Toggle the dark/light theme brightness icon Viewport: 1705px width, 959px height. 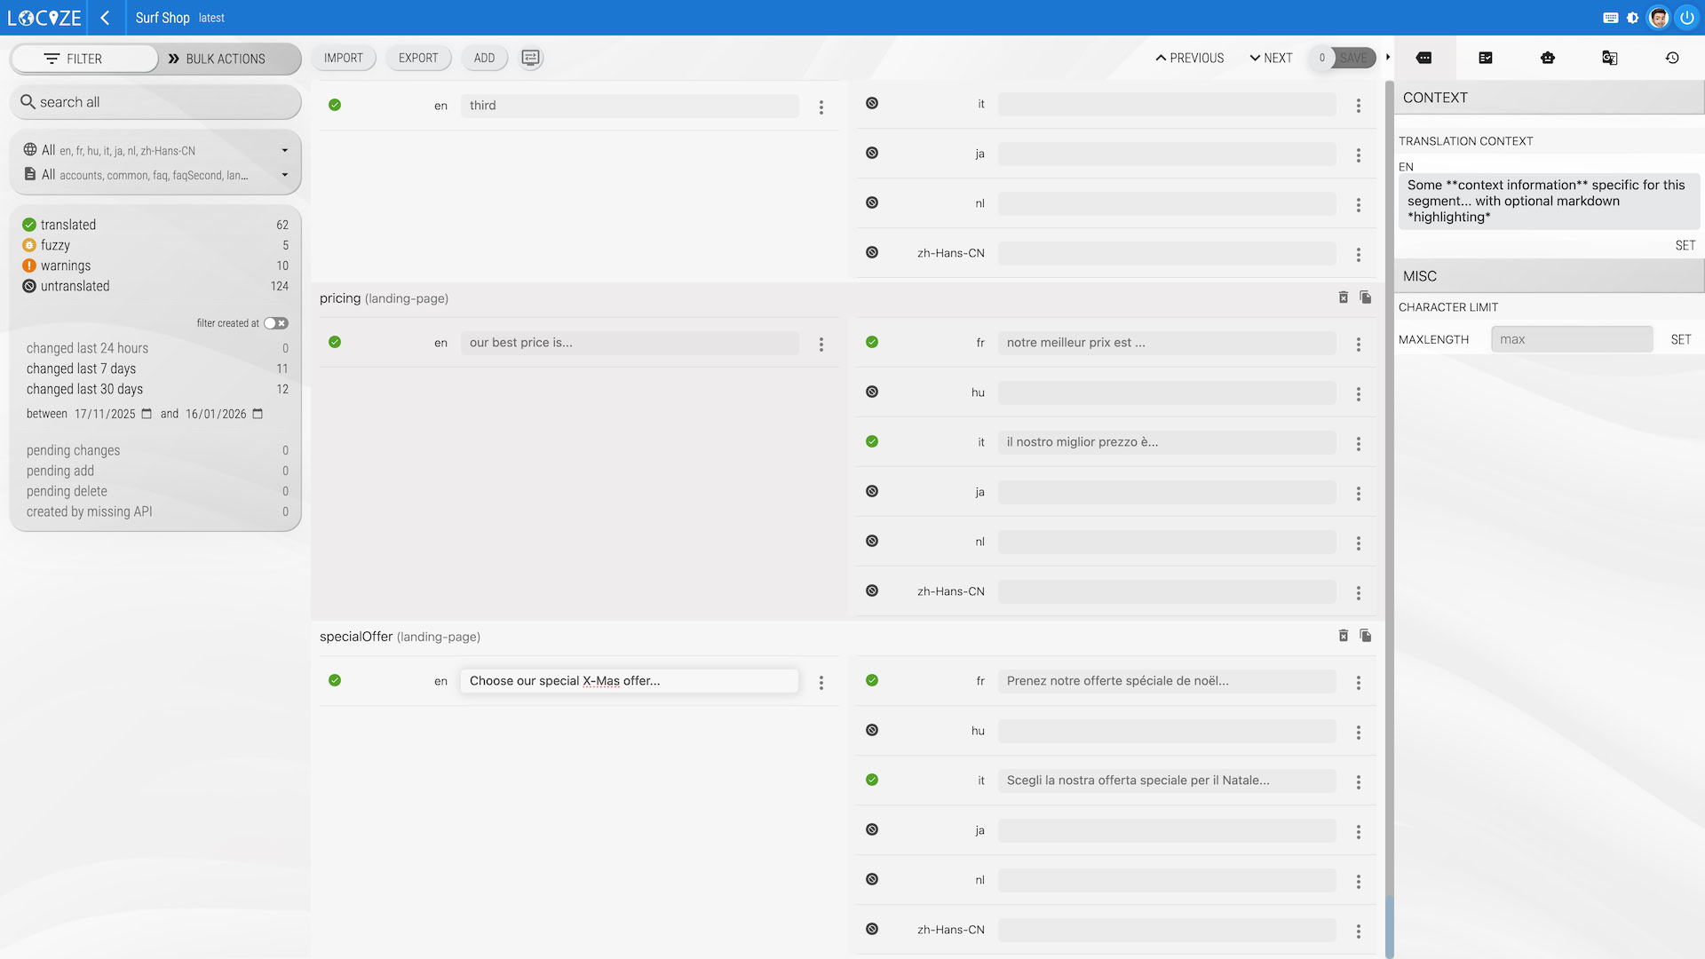[x=1632, y=18]
